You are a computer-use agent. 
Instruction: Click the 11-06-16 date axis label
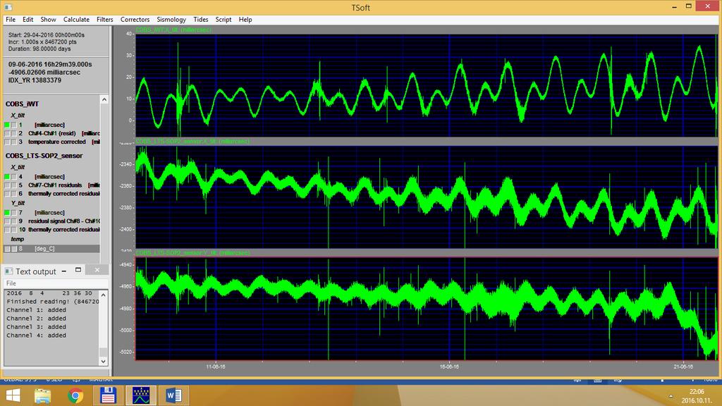216,367
